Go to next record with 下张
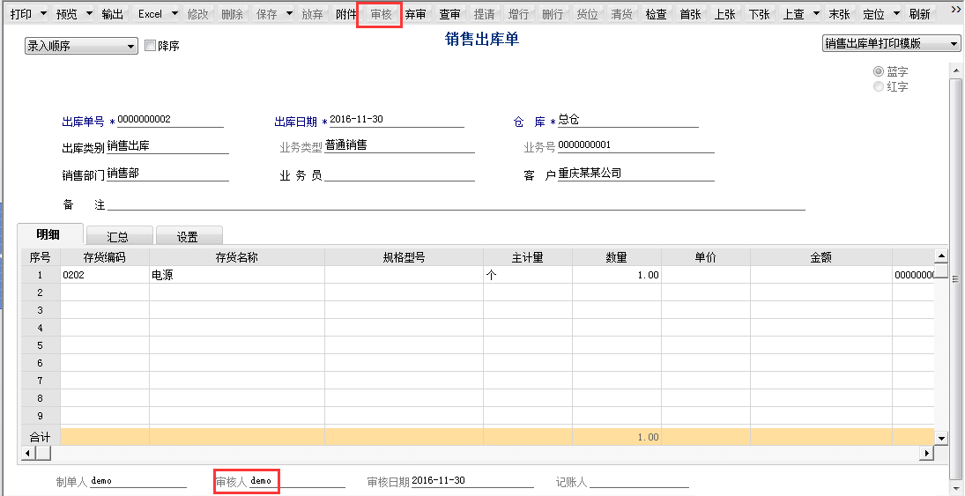965x496 pixels. 759,14
